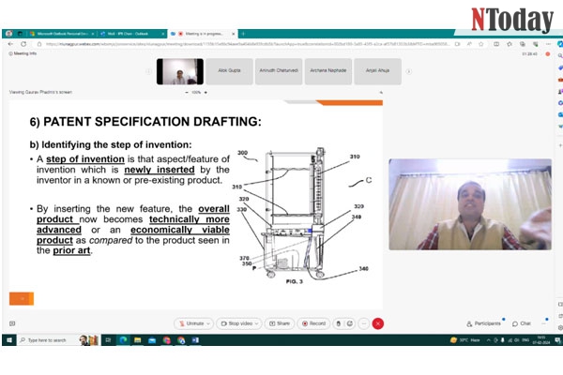Image resolution: width=563 pixels, height=375 pixels.
Task: Switch to Mail Outlook browser tab
Action: tap(132, 34)
